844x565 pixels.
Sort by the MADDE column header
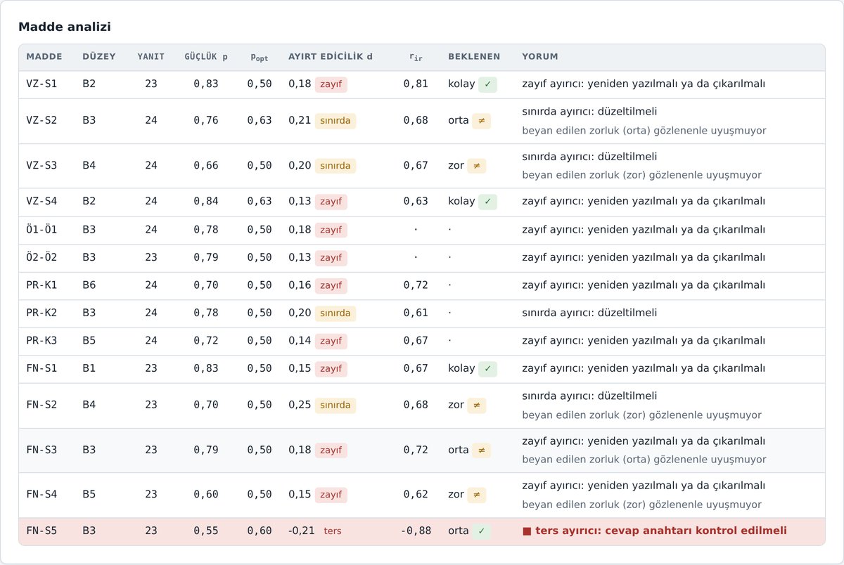[x=44, y=57]
